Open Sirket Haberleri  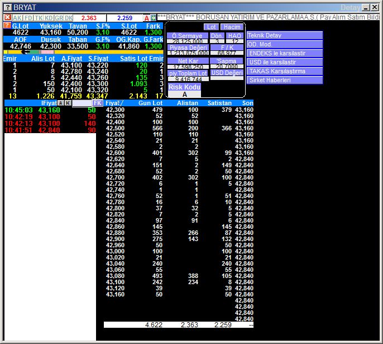tap(285, 80)
